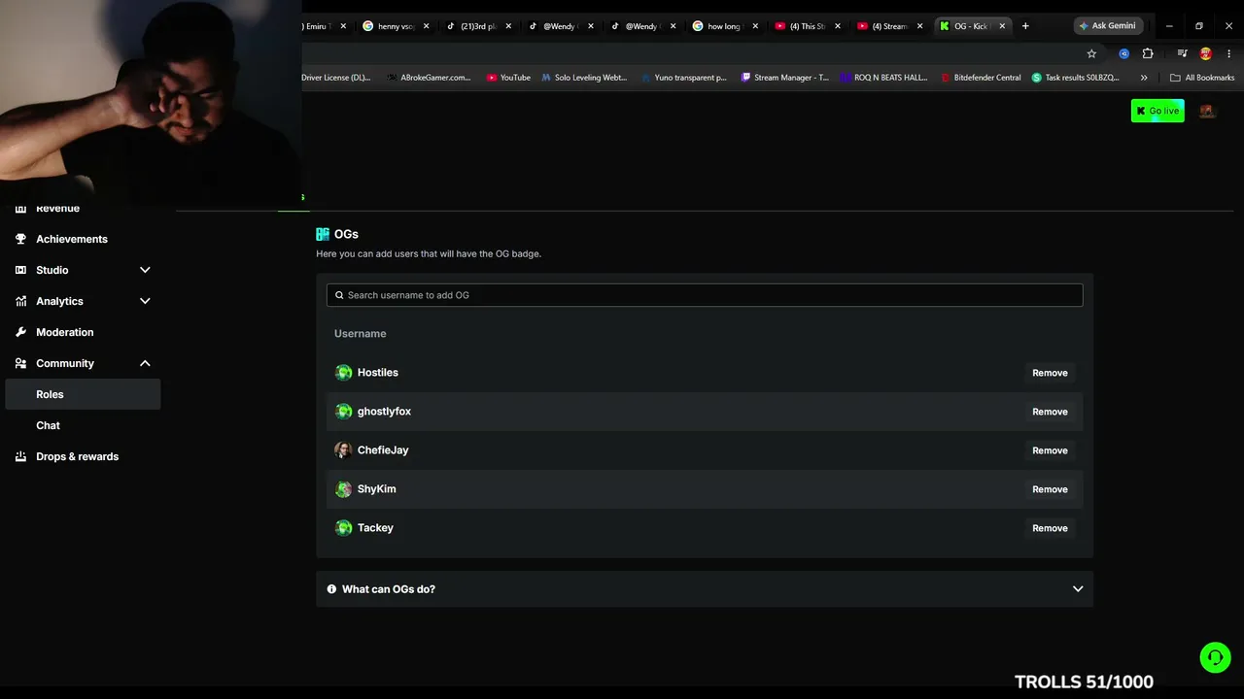Screen dimensions: 1244x699
Task: Select the username Hostiles
Action: pyautogui.click(x=378, y=373)
